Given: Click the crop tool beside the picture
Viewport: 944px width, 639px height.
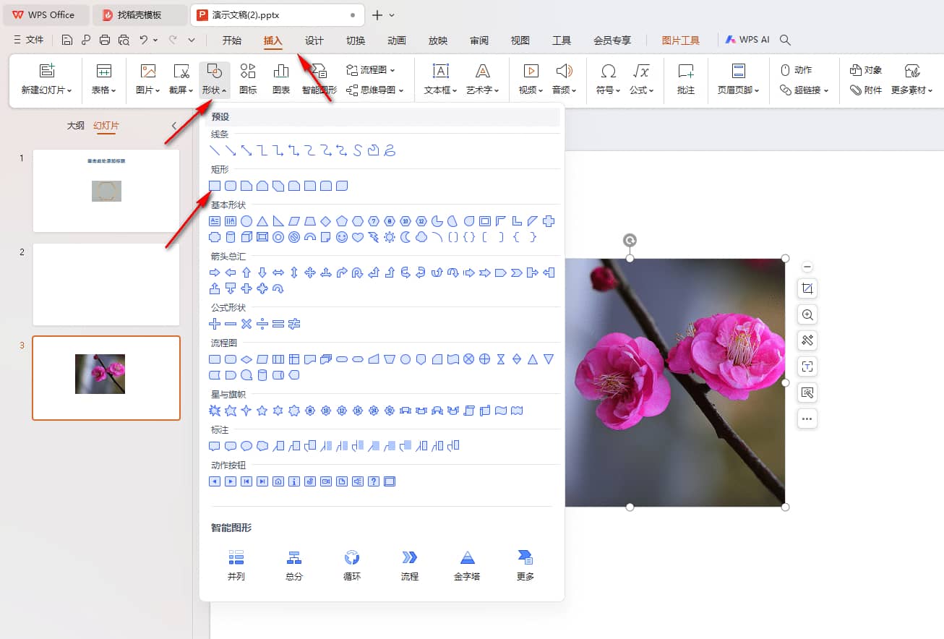Looking at the screenshot, I should pos(807,288).
